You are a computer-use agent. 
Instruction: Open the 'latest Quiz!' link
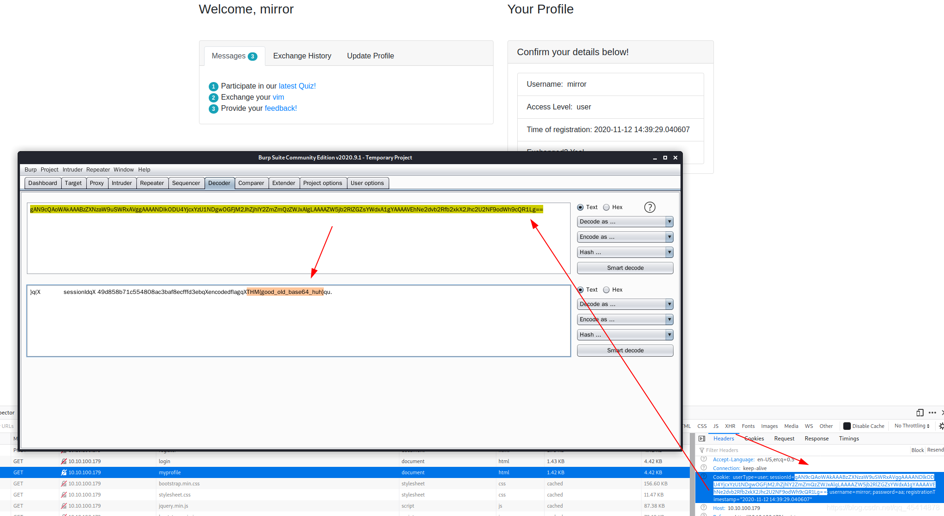[x=297, y=86]
